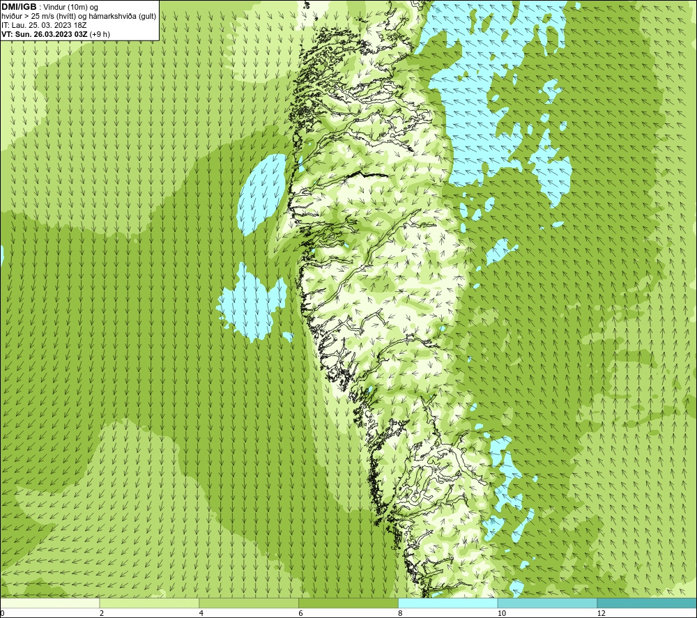
Task: Click the 6–8 m/s dark green scale segment
Action: pos(348,603)
